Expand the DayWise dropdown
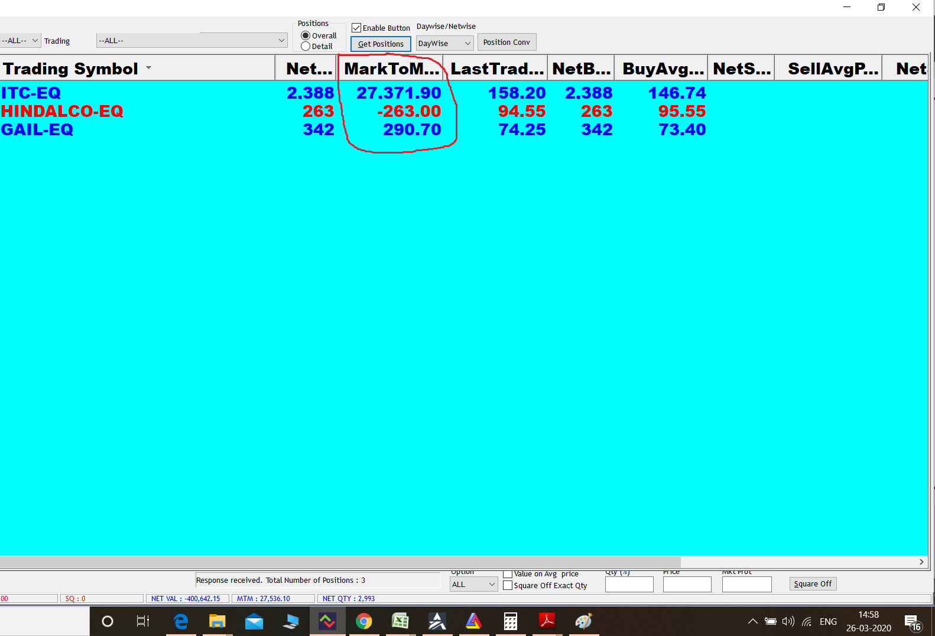The width and height of the screenshot is (935, 636). pos(445,43)
